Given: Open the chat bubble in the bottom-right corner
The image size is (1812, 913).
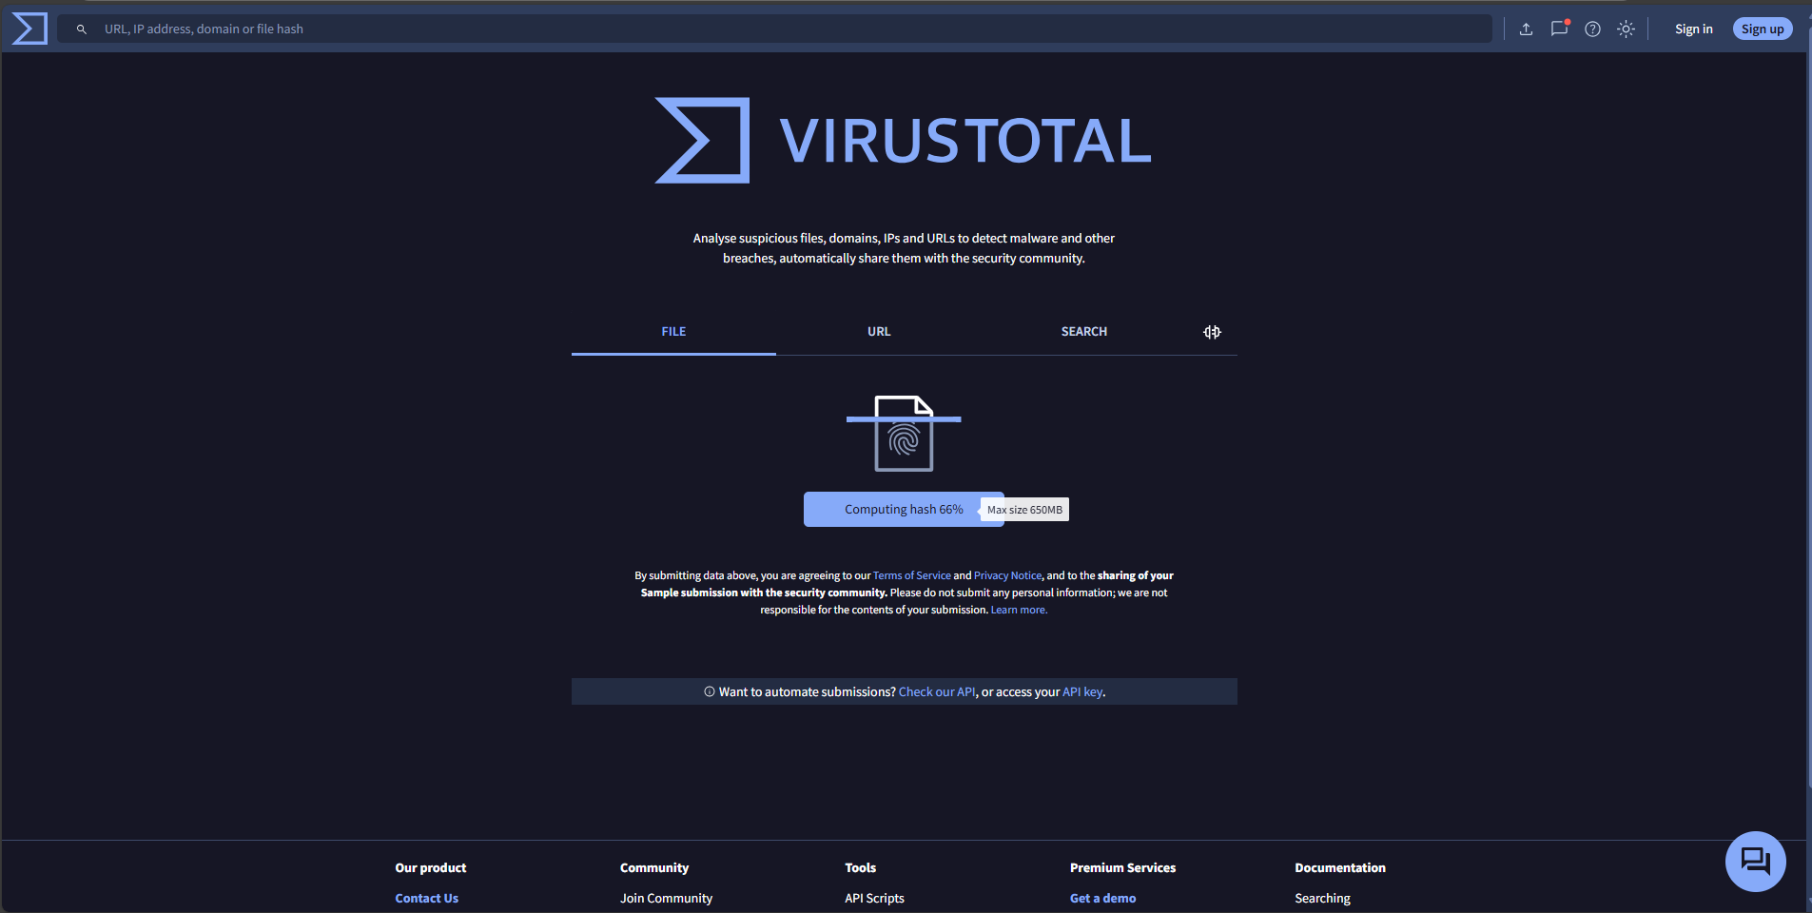Looking at the screenshot, I should click(1754, 861).
